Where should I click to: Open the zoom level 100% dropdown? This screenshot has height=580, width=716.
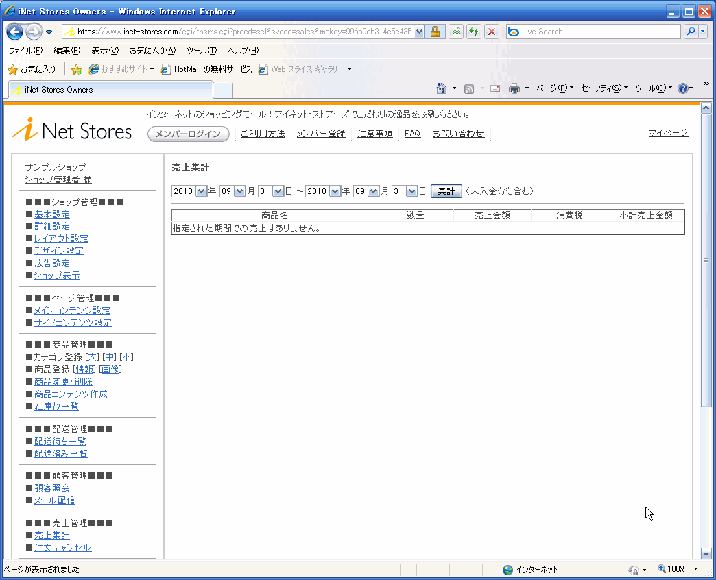click(x=695, y=569)
